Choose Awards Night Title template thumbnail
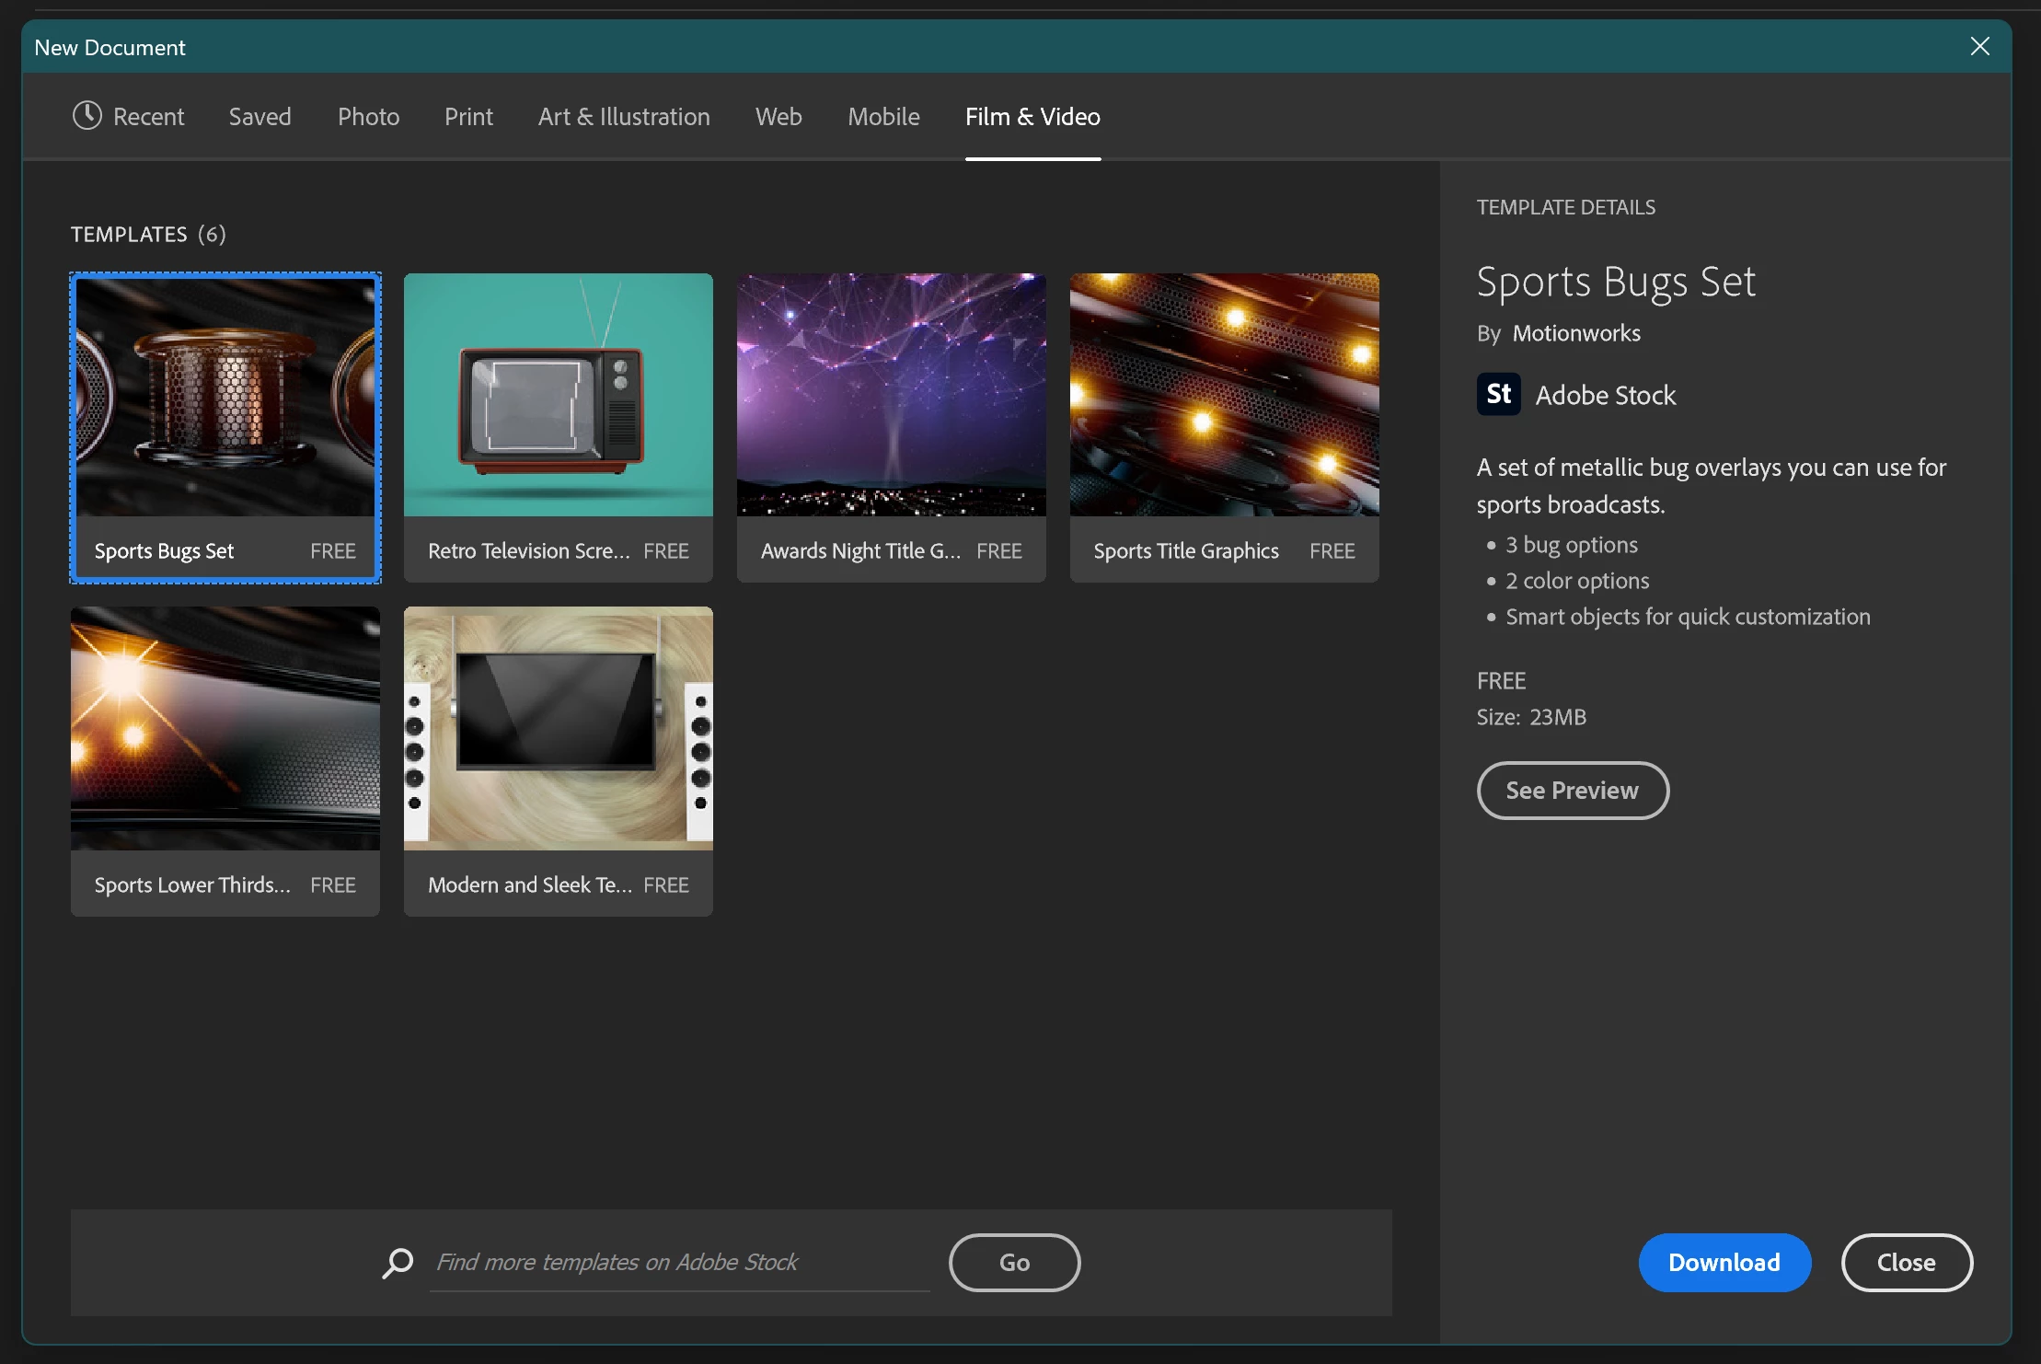The image size is (2041, 1364). tap(891, 396)
